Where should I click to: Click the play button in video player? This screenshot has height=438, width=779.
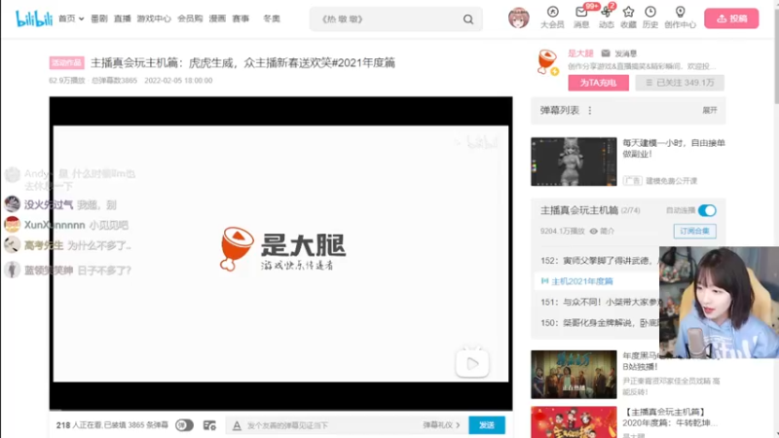[x=472, y=363]
